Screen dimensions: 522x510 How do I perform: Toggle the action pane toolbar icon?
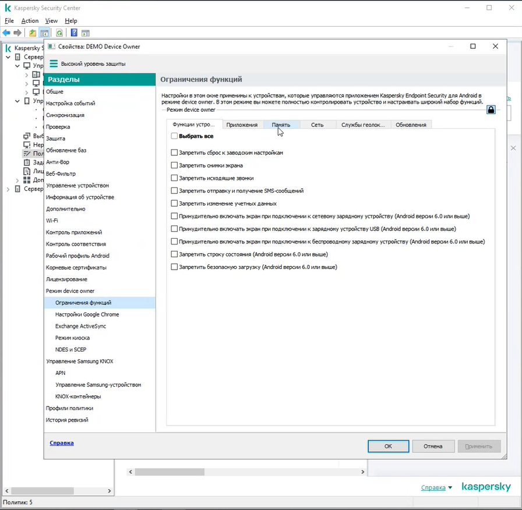click(x=86, y=33)
